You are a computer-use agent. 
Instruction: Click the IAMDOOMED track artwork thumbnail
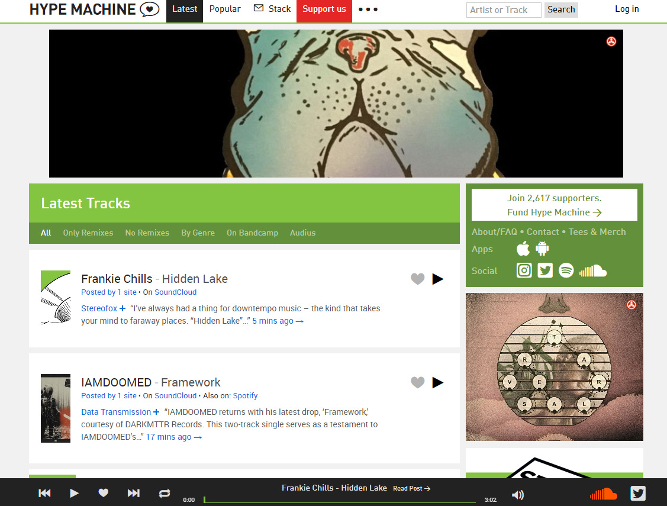pos(56,408)
